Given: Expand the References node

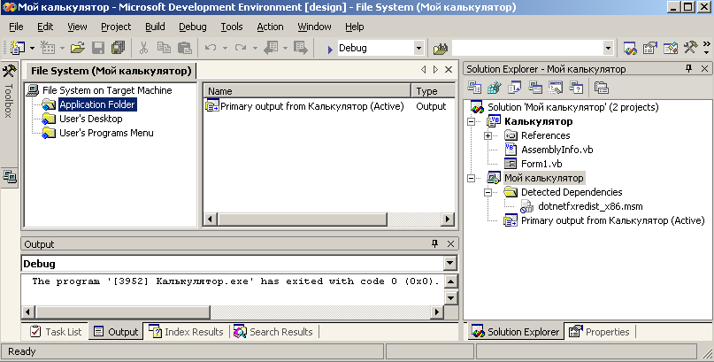Looking at the screenshot, I should [488, 135].
